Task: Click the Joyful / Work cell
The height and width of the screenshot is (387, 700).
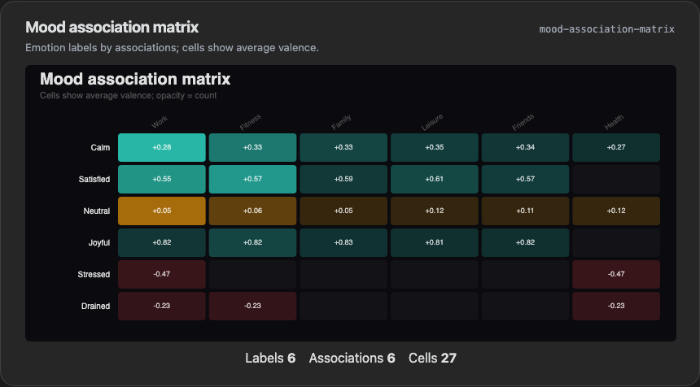Action: coord(162,242)
